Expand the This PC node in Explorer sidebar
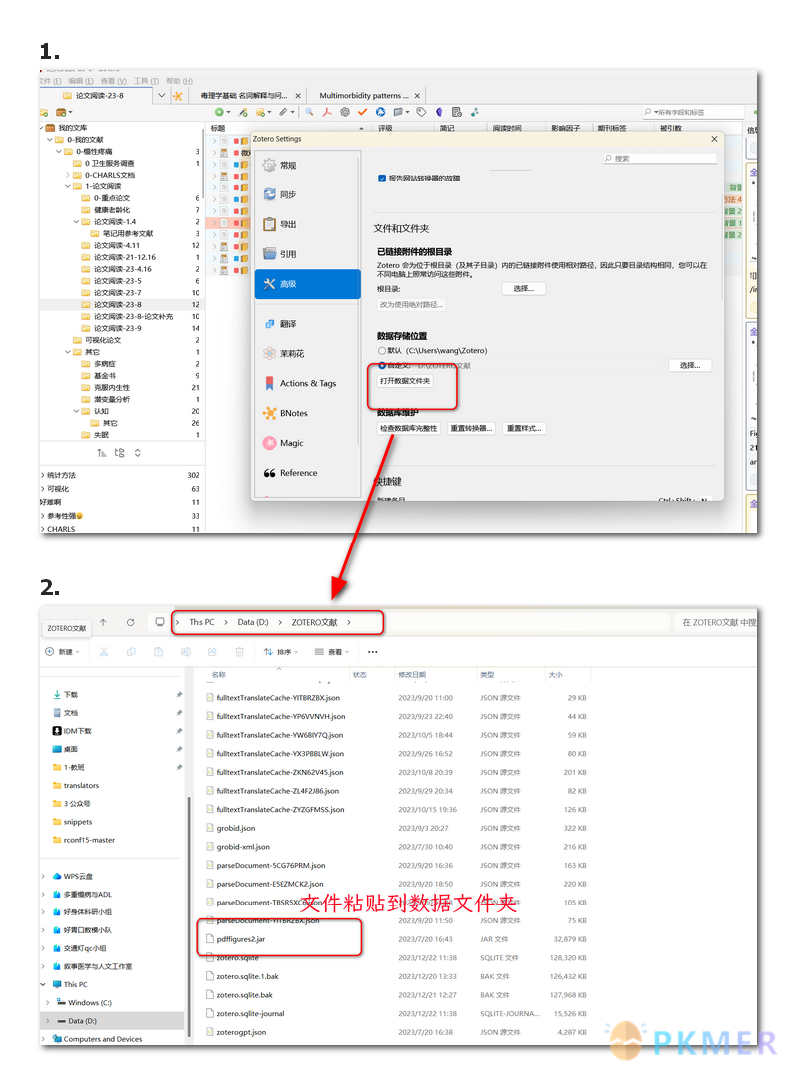Screen dimensions: 798x1086 (x=43, y=985)
